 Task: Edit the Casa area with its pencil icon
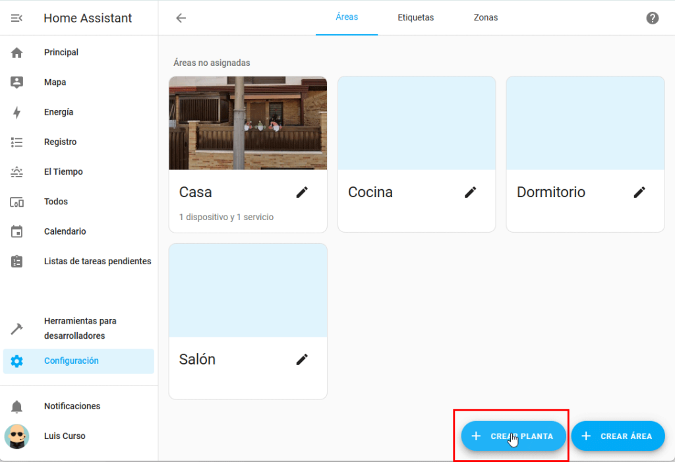[x=302, y=192]
